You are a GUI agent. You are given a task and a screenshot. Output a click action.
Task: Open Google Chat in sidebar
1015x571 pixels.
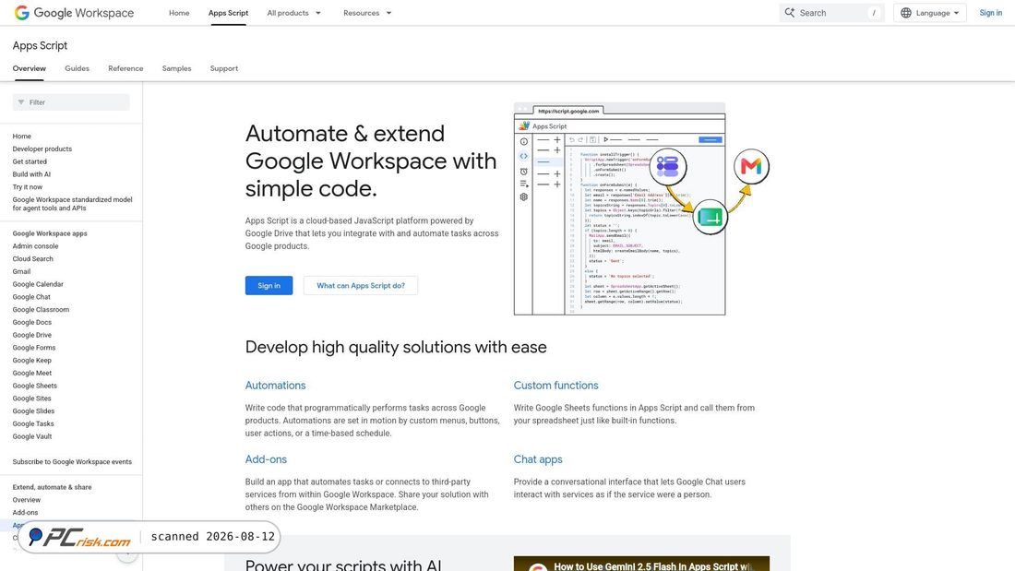[31, 297]
